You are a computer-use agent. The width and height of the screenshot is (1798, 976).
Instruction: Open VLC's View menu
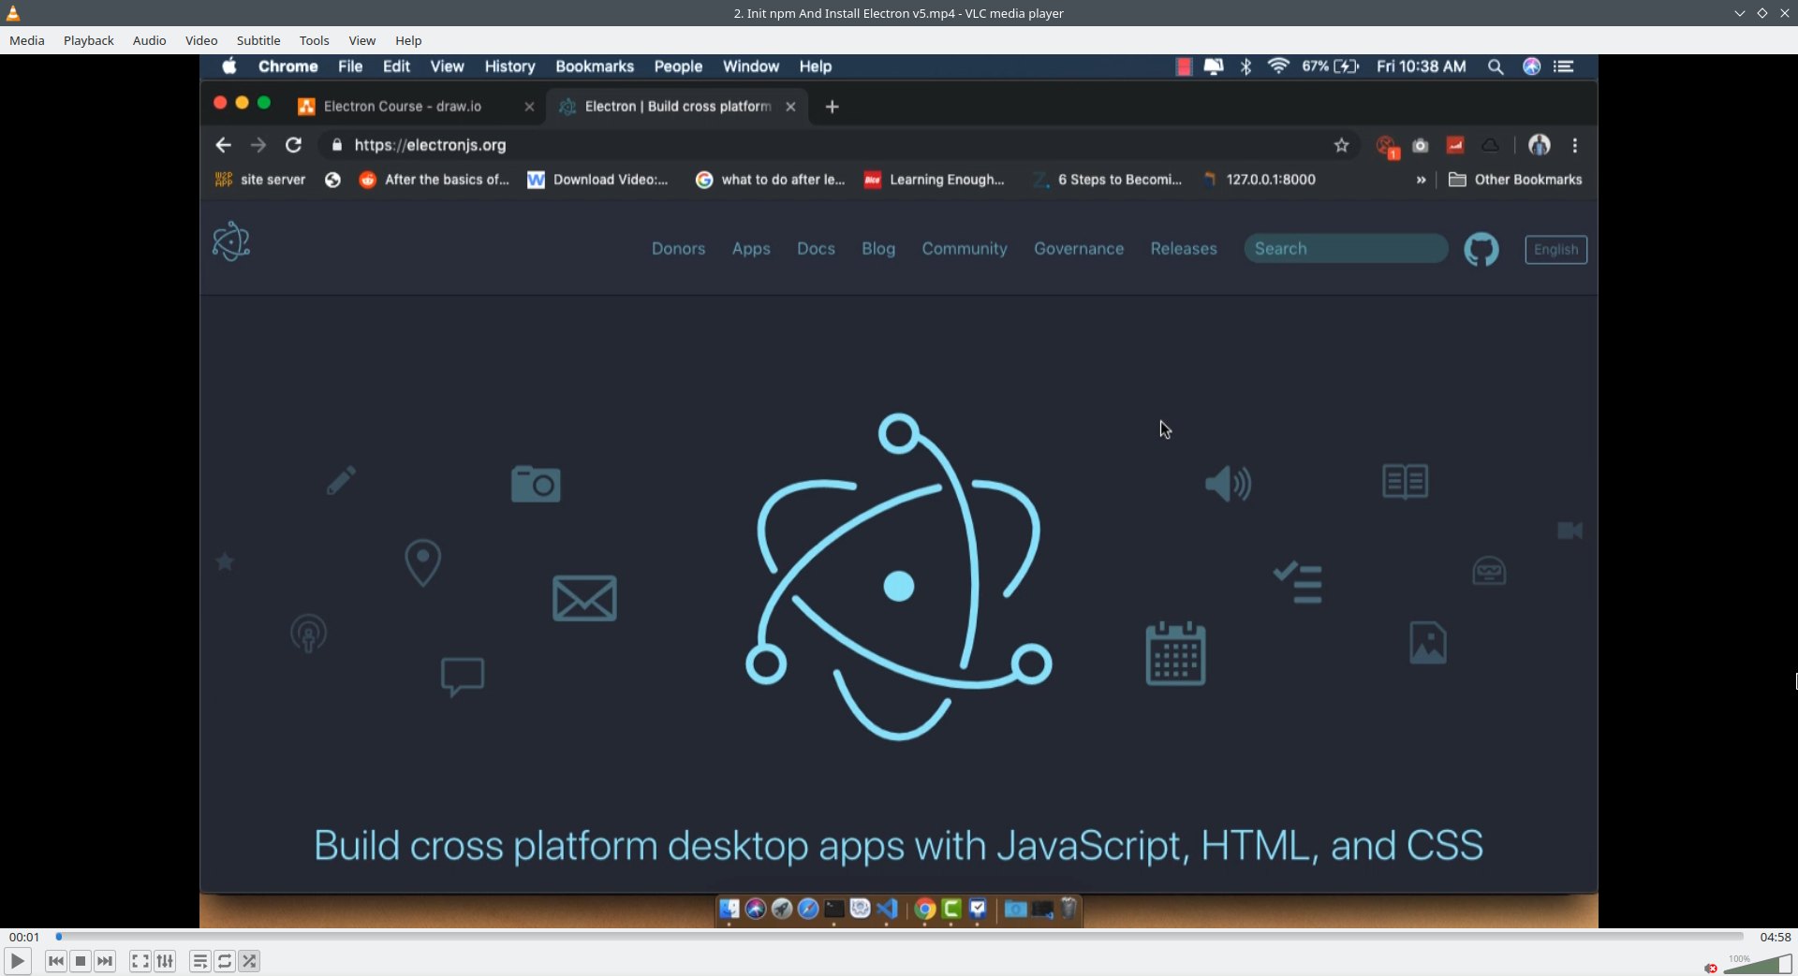pos(362,40)
